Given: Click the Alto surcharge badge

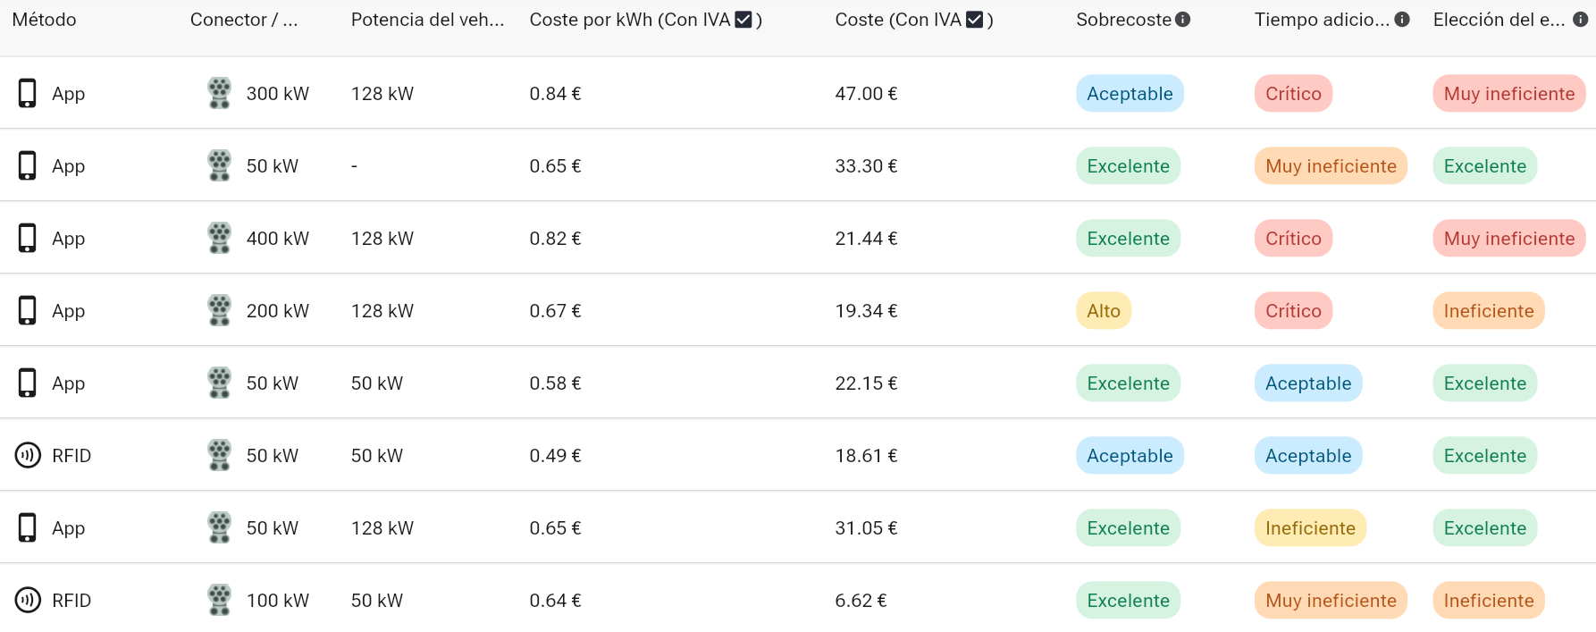Looking at the screenshot, I should click(1103, 311).
